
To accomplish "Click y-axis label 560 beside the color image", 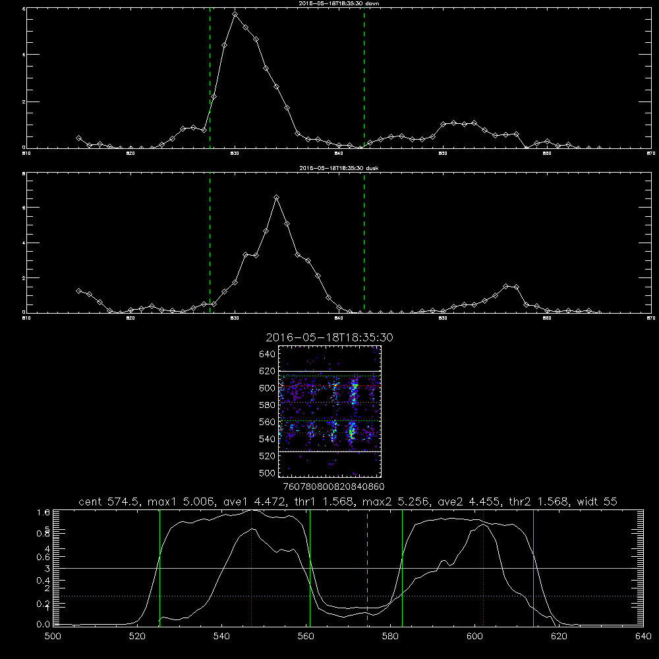I will pos(267,422).
